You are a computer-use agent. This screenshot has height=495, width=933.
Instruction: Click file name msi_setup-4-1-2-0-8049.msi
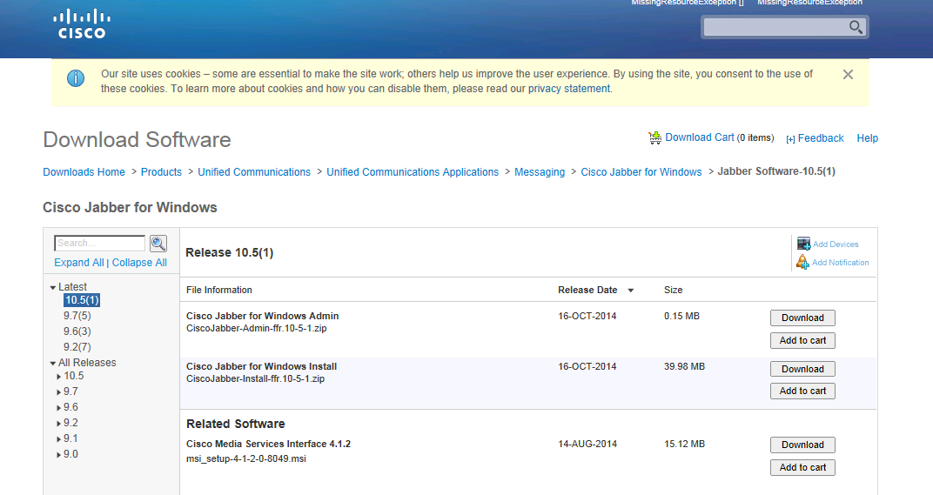click(245, 458)
